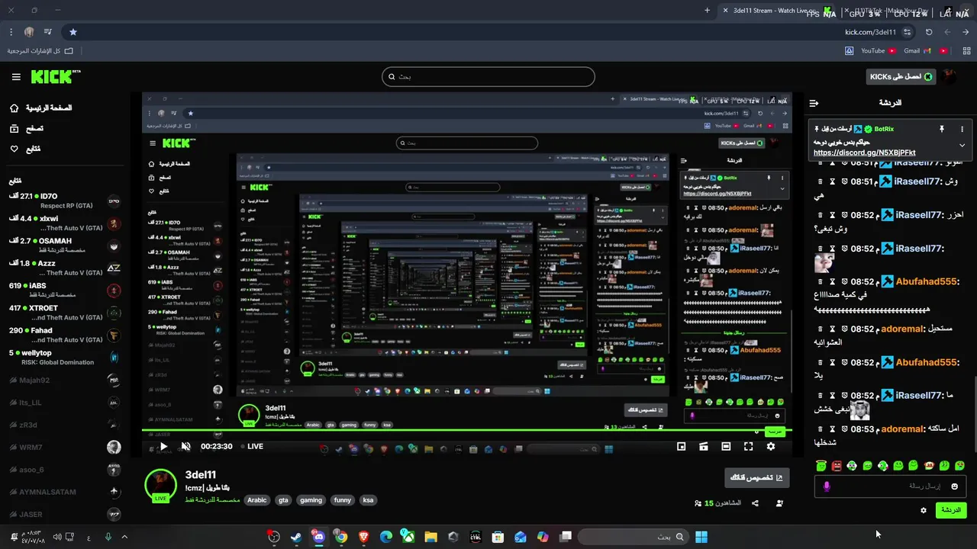This screenshot has height=549, width=977.
Task: Open chat settings gear
Action: pos(924,511)
